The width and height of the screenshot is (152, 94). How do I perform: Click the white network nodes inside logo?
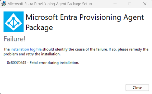point(14,22)
